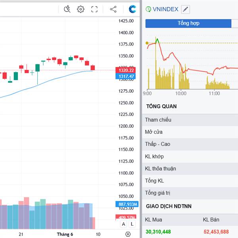Click the VNINDEX symbol name
The height and width of the screenshot is (238, 238).
pos(165,9)
